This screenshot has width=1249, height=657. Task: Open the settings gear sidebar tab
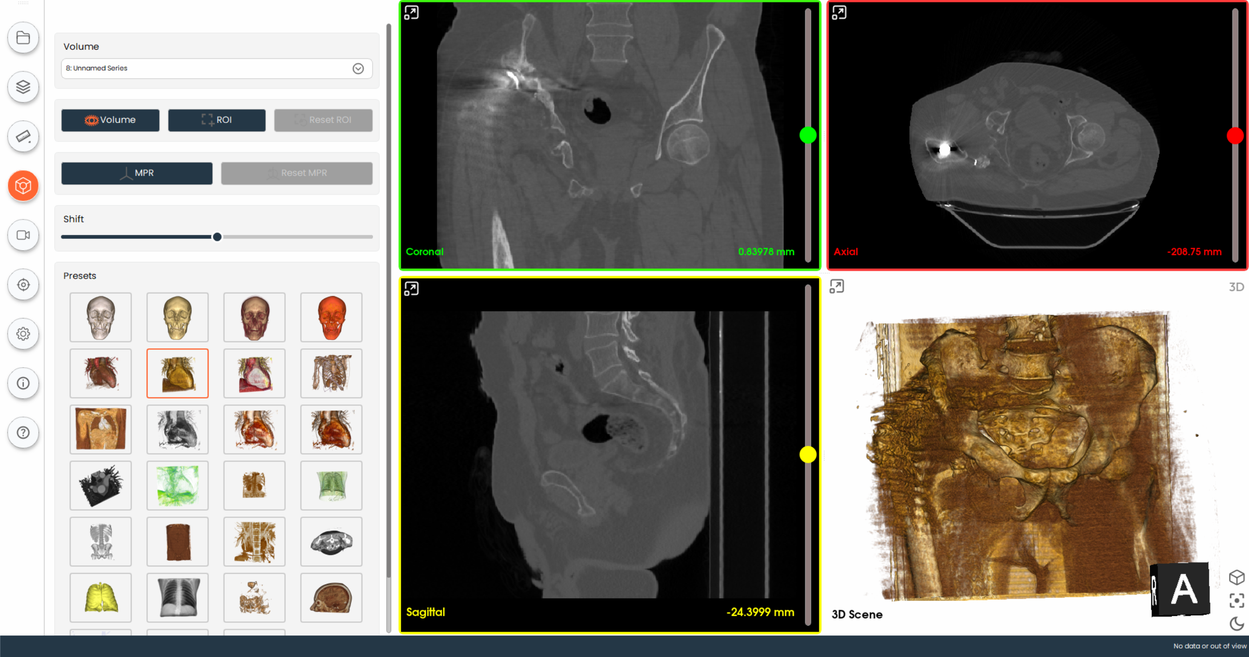pyautogui.click(x=23, y=334)
